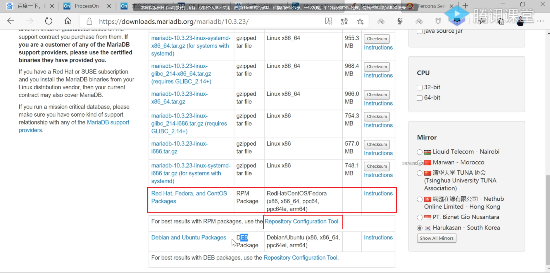550x273 pixels.
Task: Open the MariaDB support providers link
Action: coord(74,126)
